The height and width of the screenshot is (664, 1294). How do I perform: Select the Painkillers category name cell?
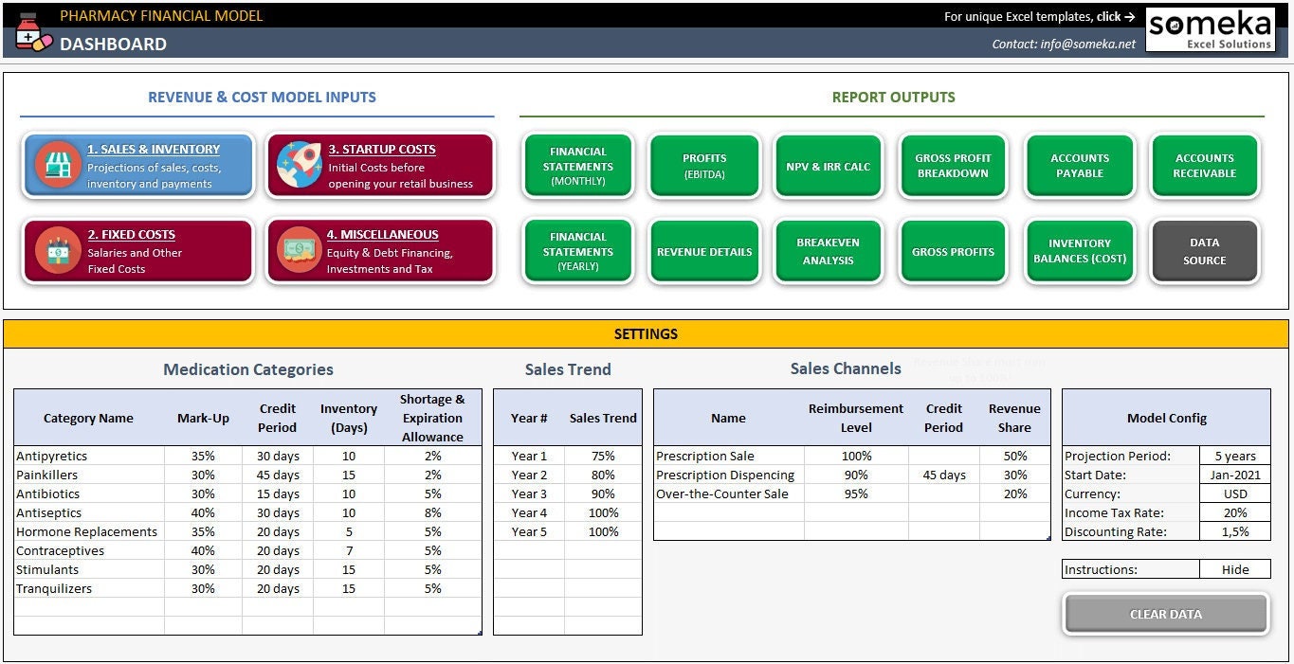tap(89, 475)
